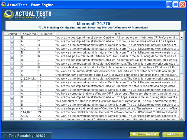Click number cell '10.'
Screen dimensions: 187x140
[47, 71]
